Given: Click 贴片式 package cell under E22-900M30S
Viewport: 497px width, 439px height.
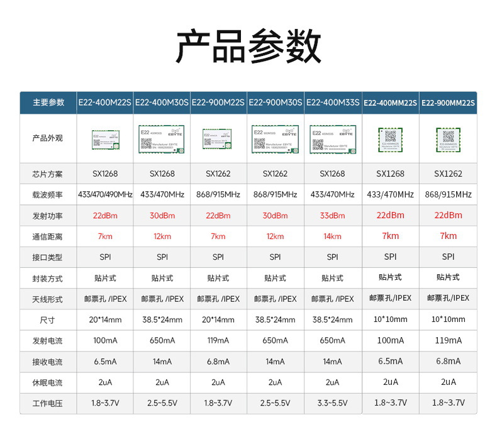Looking at the screenshot, I should (275, 278).
